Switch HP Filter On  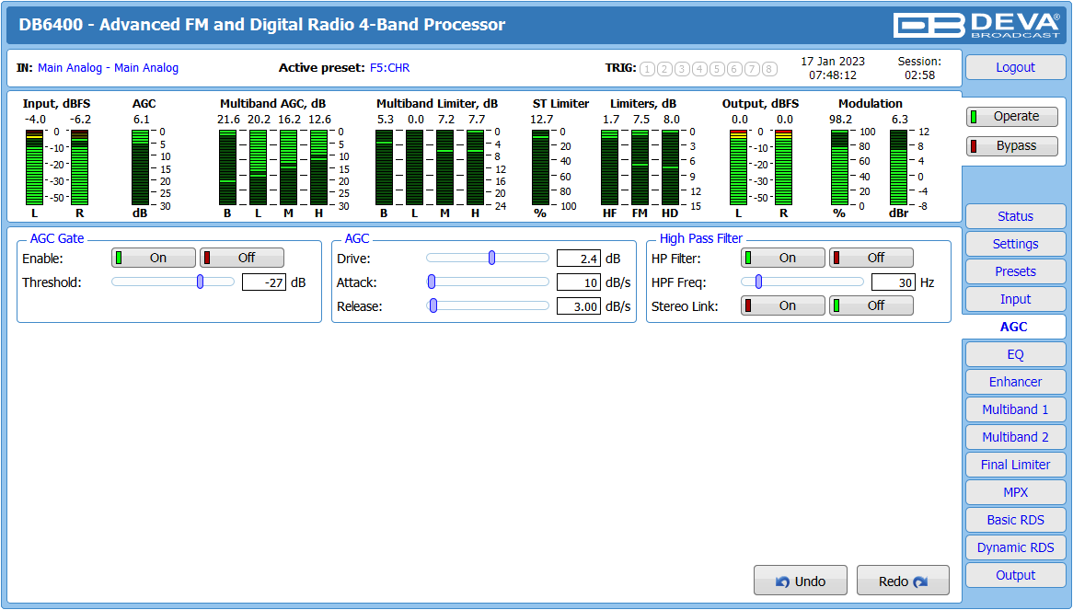tap(783, 258)
